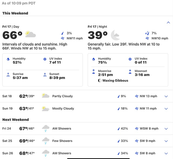The width and height of the screenshot is (173, 159).
Task: Click the rain cloud icon for Fri 24
Action: 46,129
